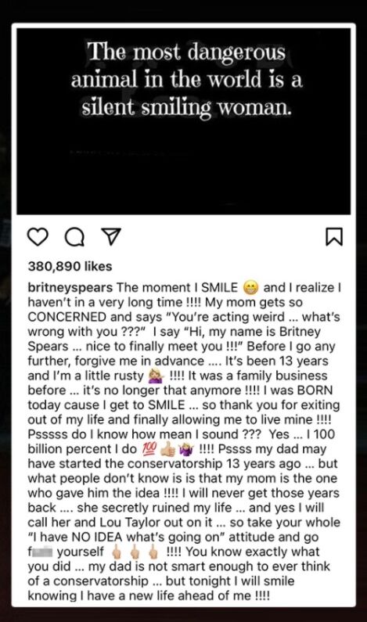Save post with bookmark icon
Screen dimensions: 367x622
pos(334,237)
